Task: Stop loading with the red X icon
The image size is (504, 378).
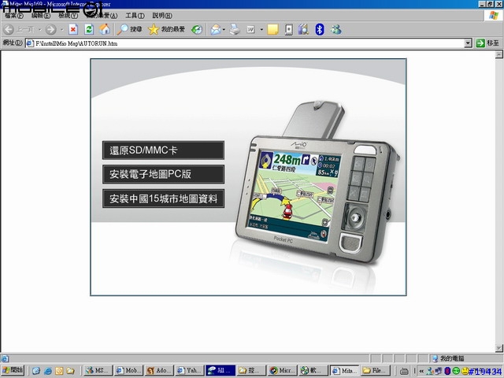Action: 73,30
